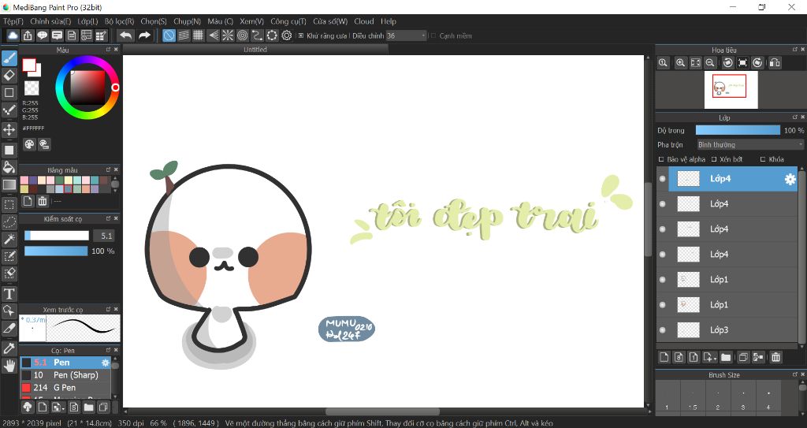The height and width of the screenshot is (428, 807).
Task: Open the Cloud menu
Action: click(x=363, y=21)
